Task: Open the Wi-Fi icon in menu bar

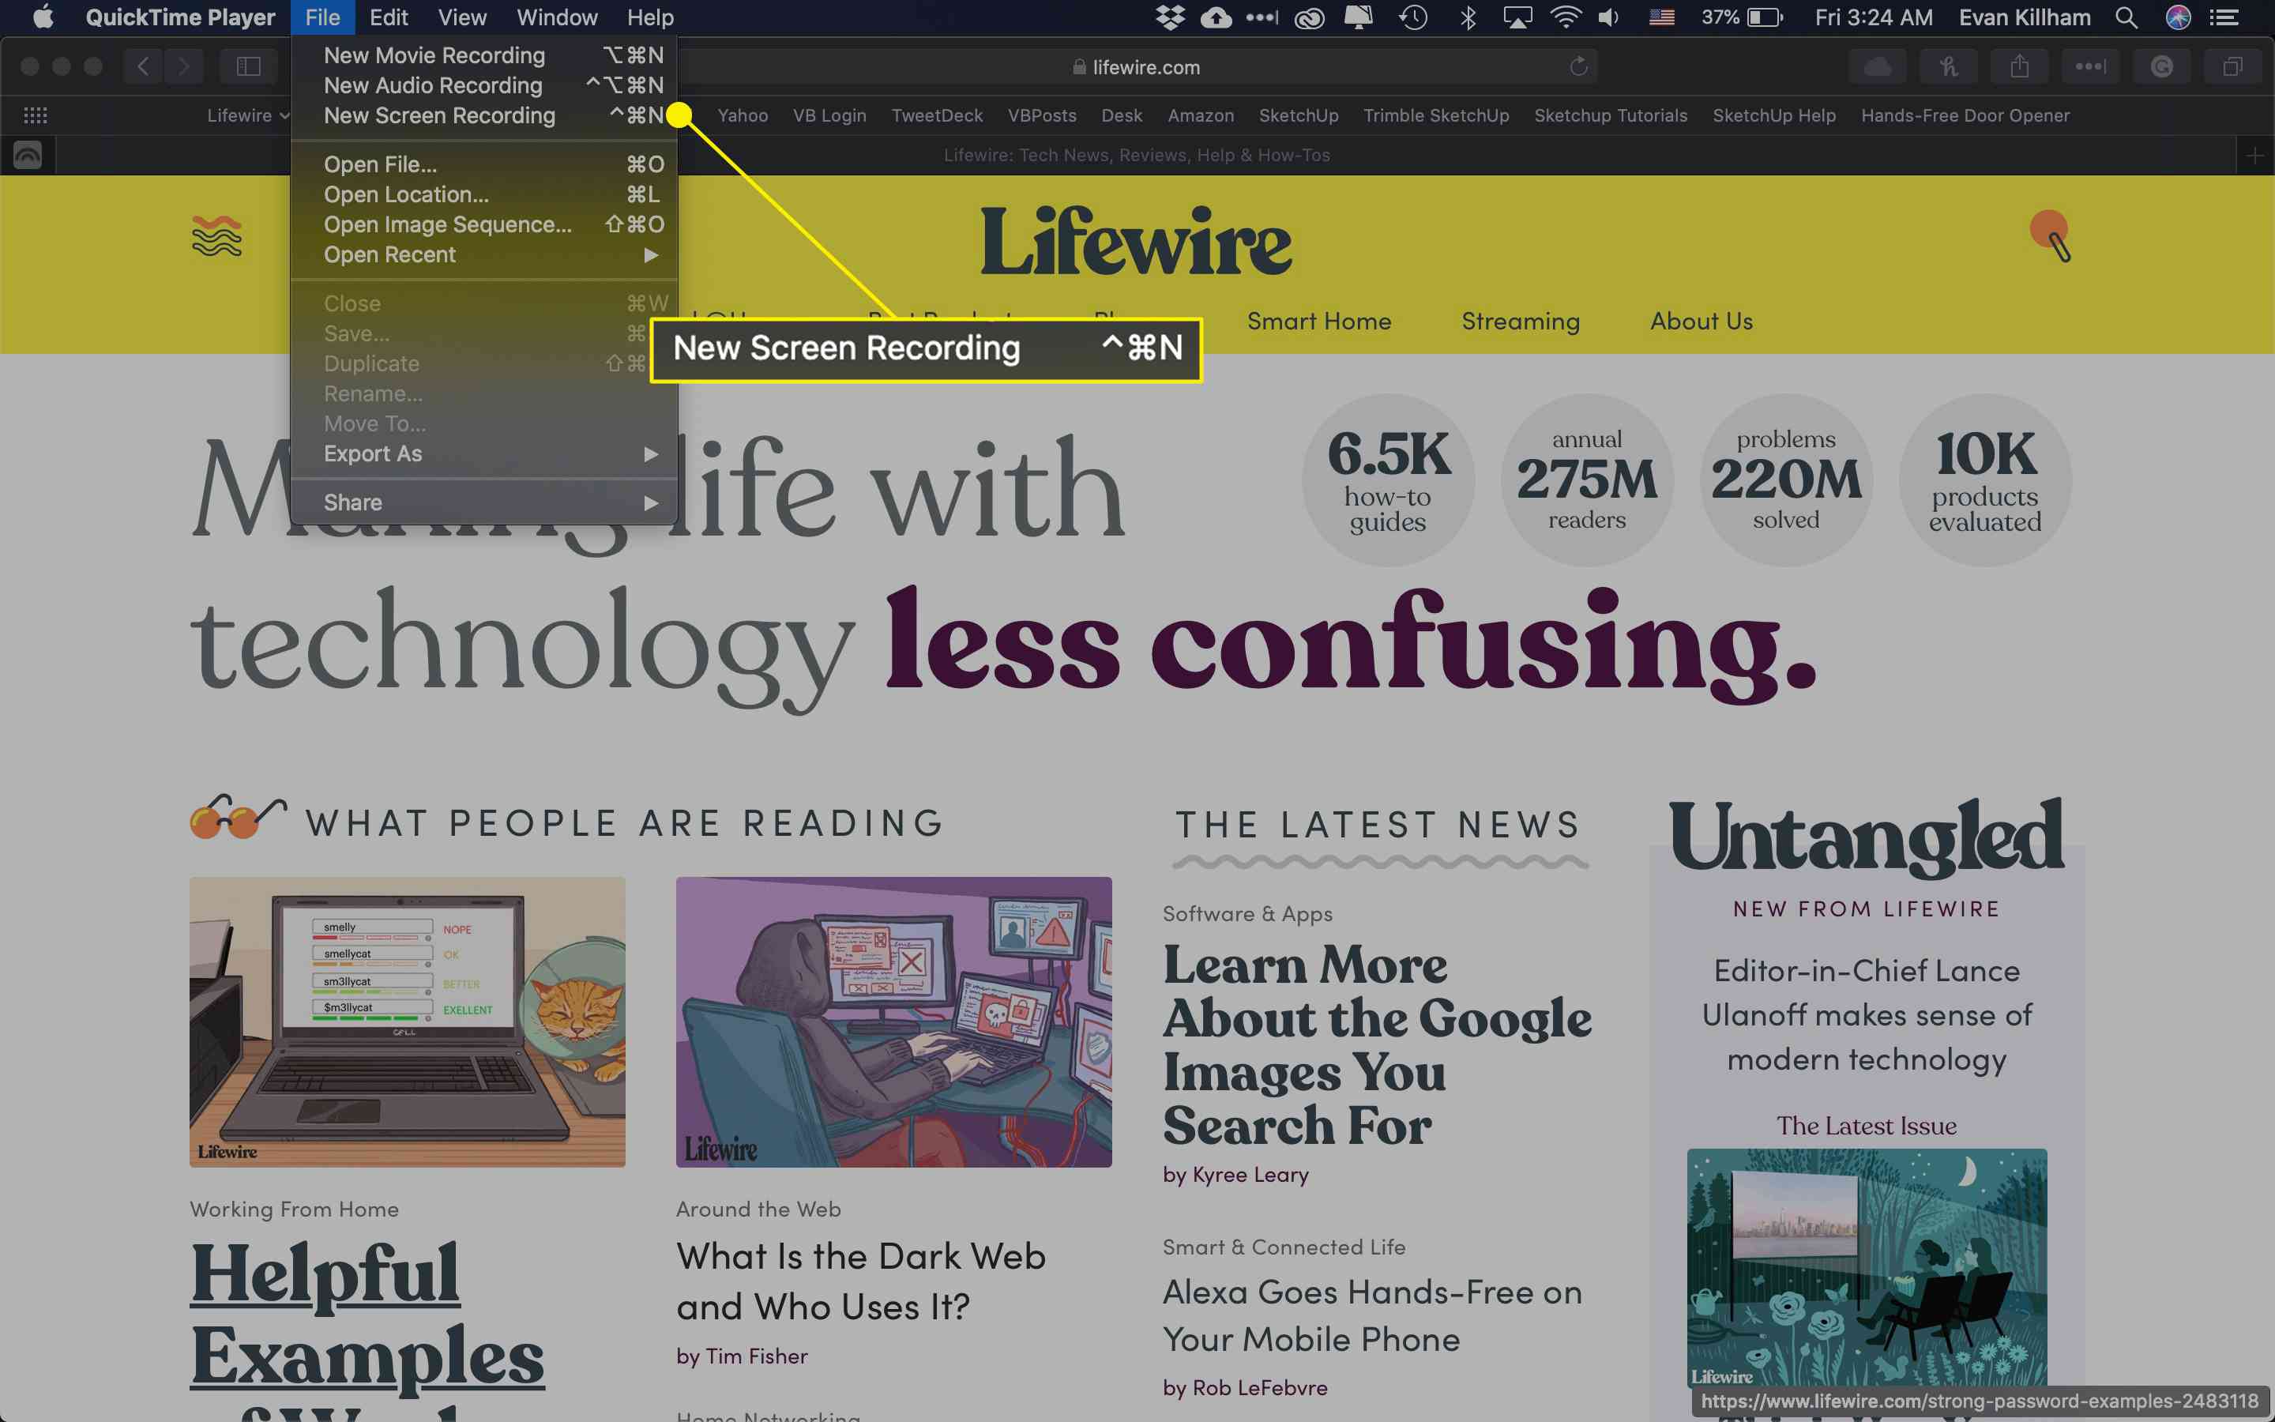Action: (1562, 18)
